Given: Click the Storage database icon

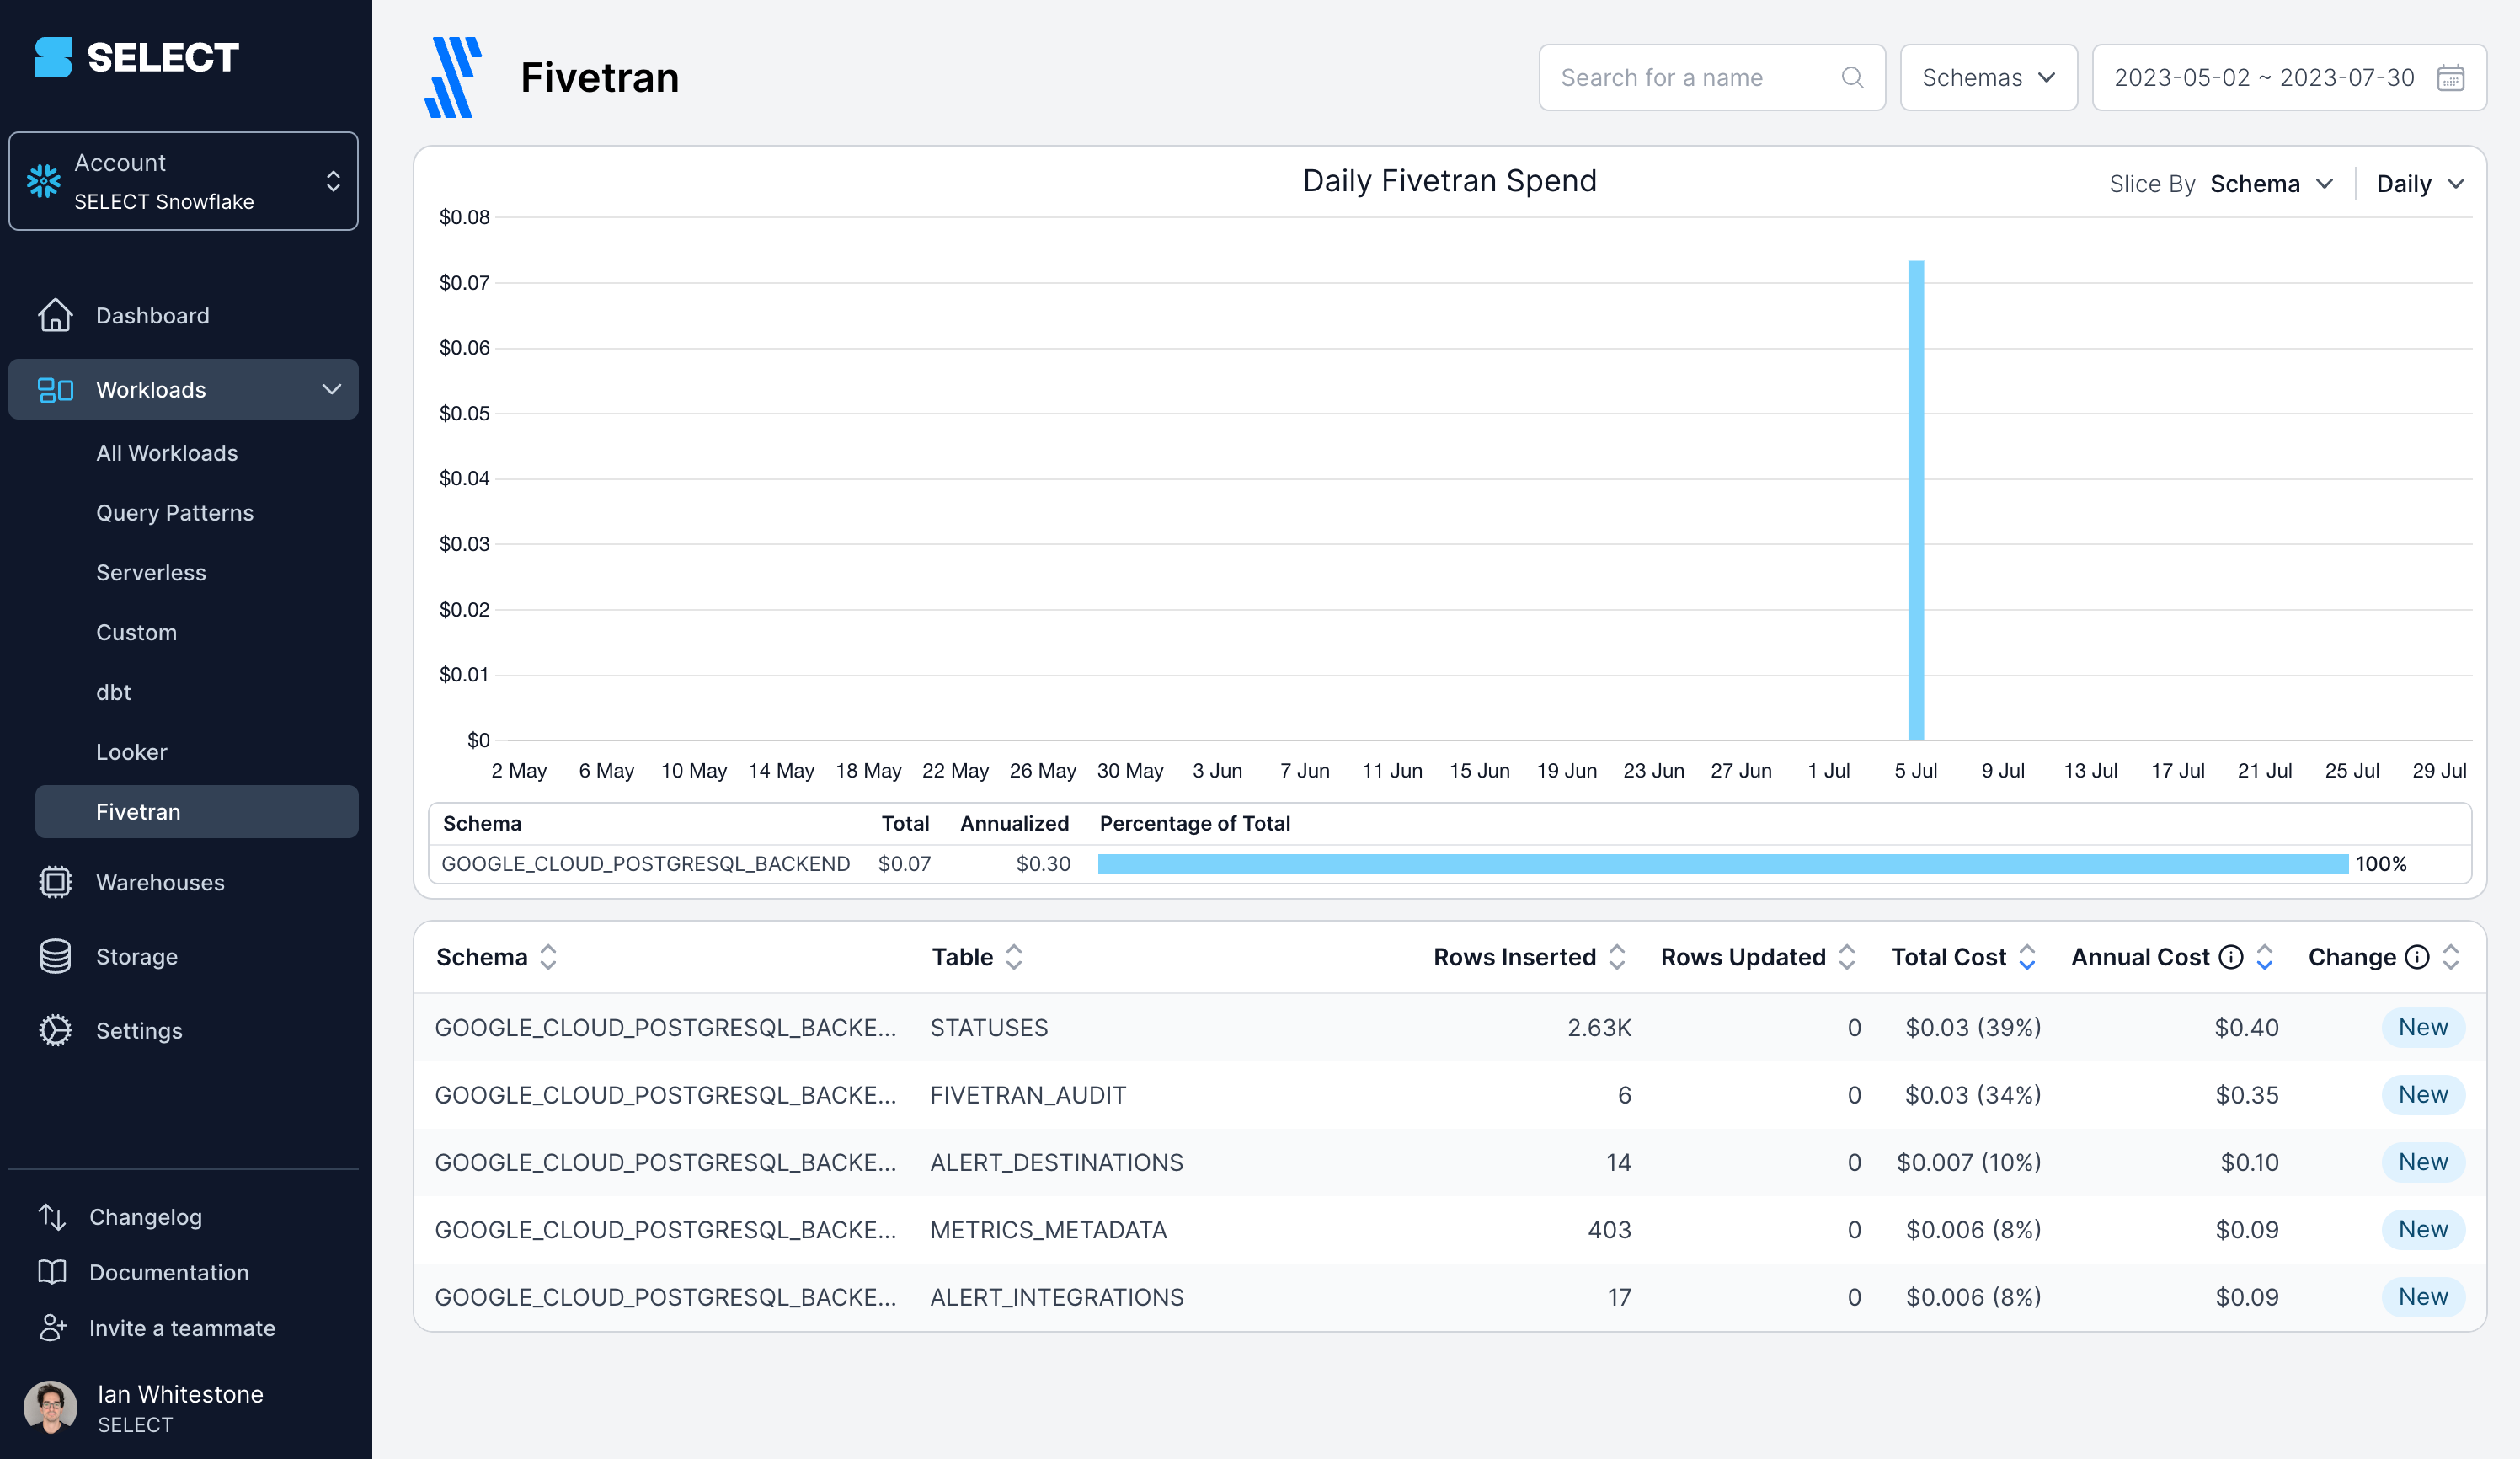Looking at the screenshot, I should (55, 956).
